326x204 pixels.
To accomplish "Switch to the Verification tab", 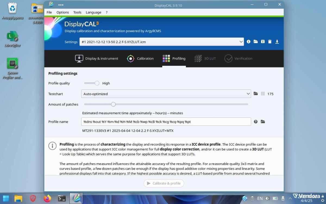I will pyautogui.click(x=239, y=58).
